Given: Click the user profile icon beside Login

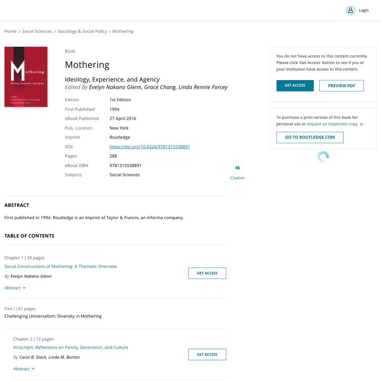Looking at the screenshot, I should [x=350, y=10].
